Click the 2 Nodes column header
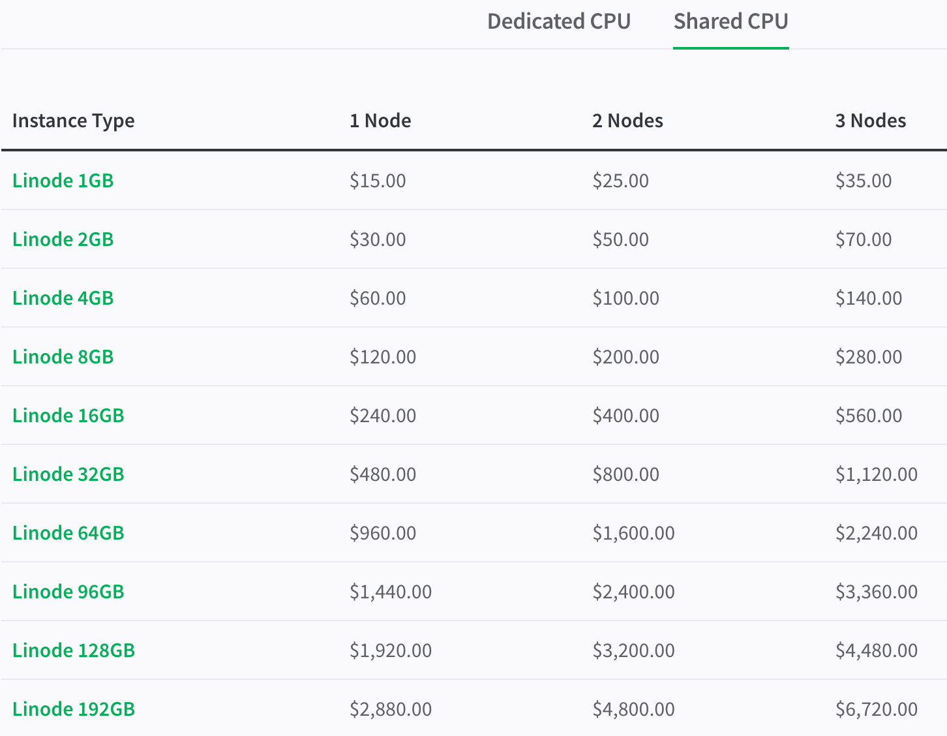This screenshot has height=736, width=947. tap(627, 121)
